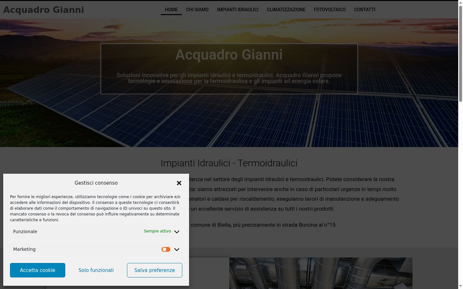Click the Funzionale category label
The width and height of the screenshot is (463, 289).
click(25, 232)
